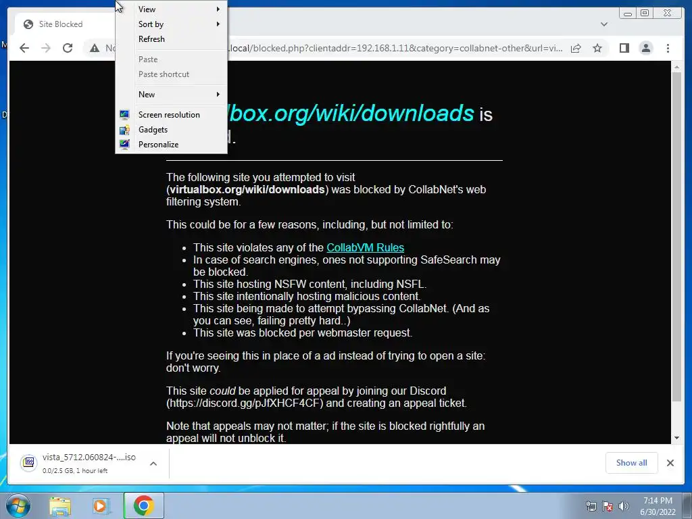Select Screen resolution menu entry
This screenshot has width=692, height=519.
(171, 115)
